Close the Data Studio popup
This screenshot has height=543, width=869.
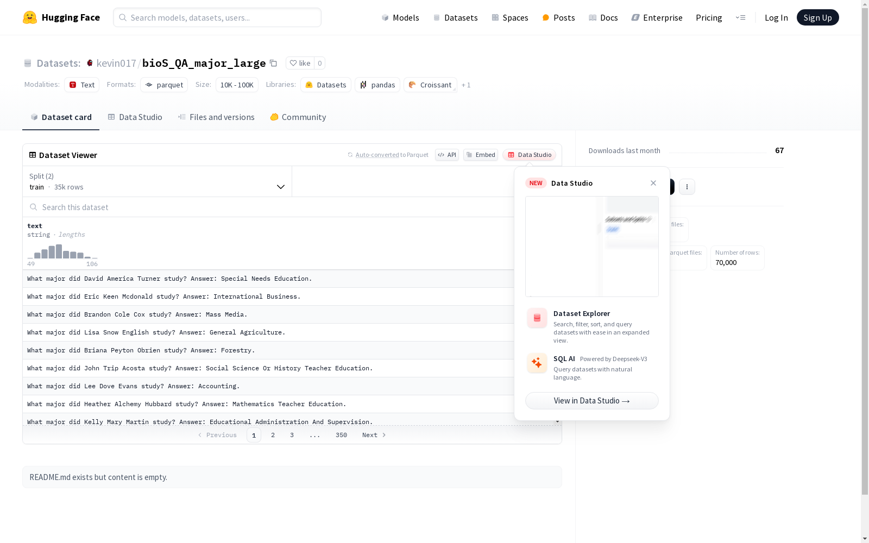tap(653, 183)
